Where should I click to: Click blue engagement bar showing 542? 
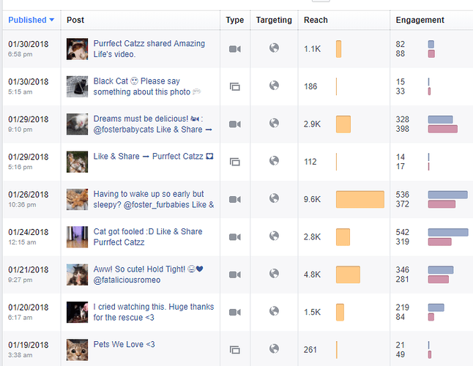447,232
